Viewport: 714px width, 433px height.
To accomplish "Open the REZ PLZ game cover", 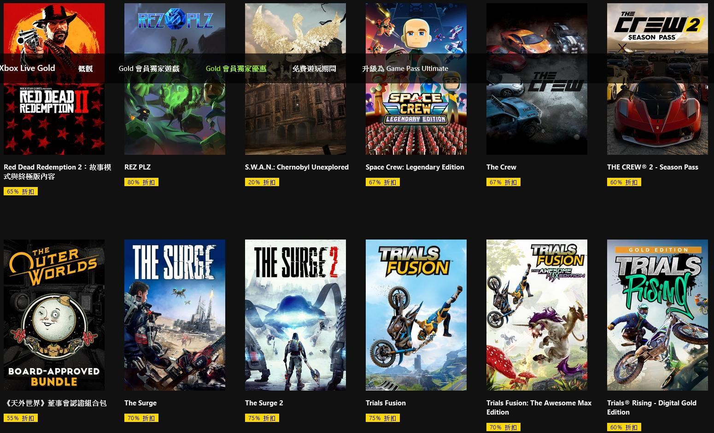I will (x=175, y=79).
